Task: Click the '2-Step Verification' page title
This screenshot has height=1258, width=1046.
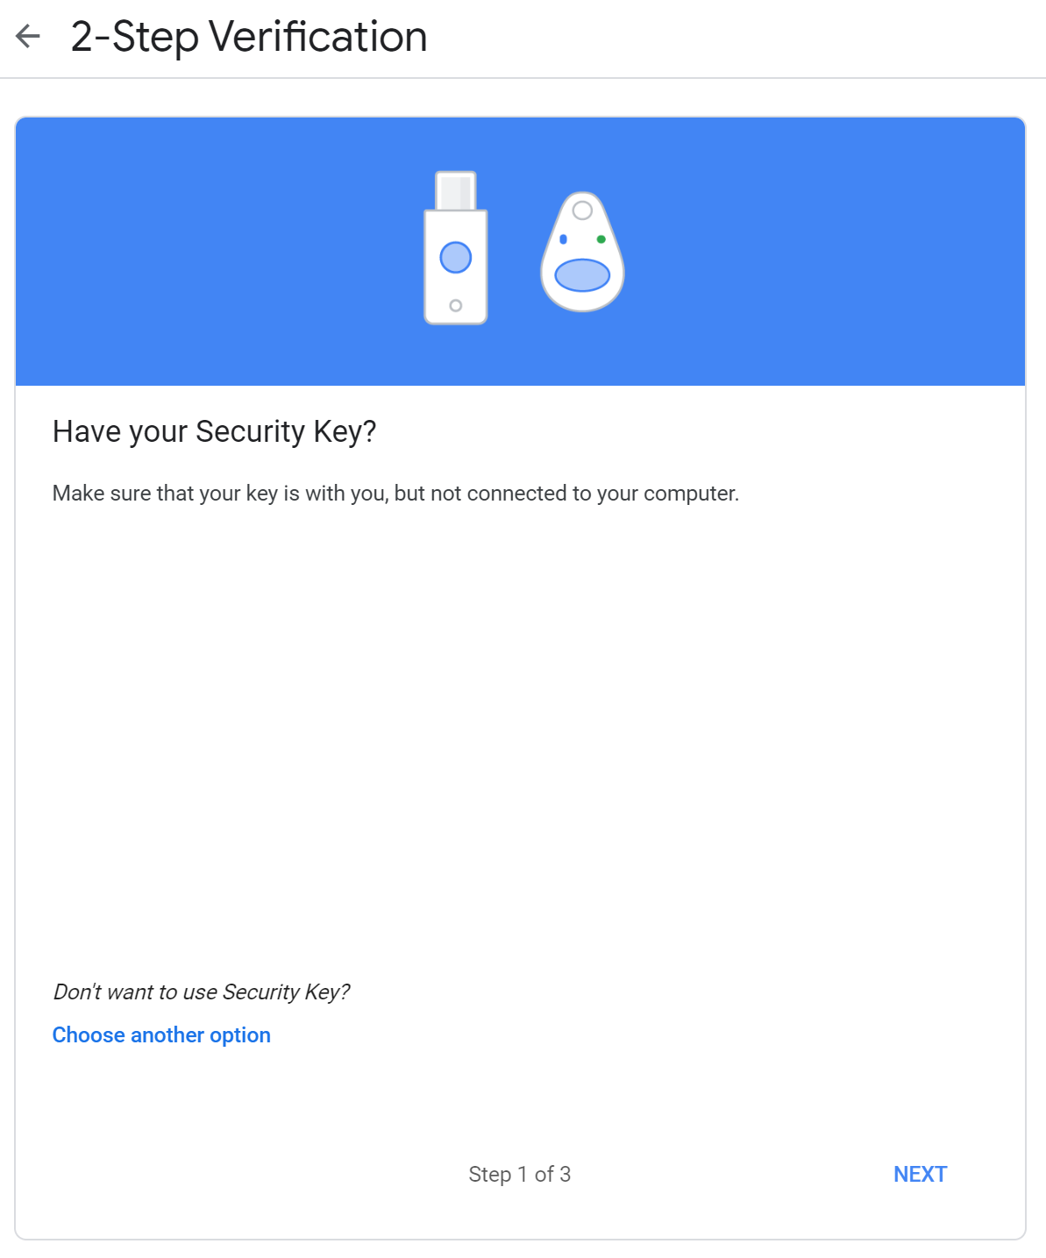Action: point(249,37)
